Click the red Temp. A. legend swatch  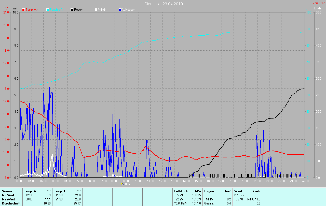[23, 10]
